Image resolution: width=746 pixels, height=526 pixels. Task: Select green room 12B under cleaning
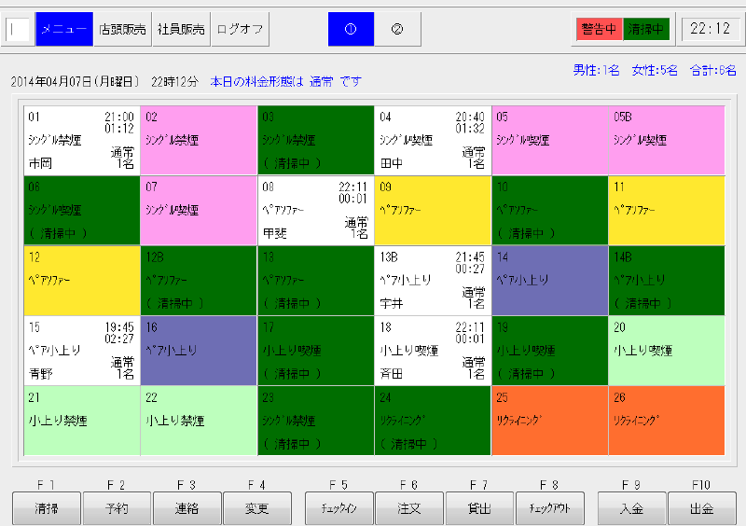click(199, 281)
